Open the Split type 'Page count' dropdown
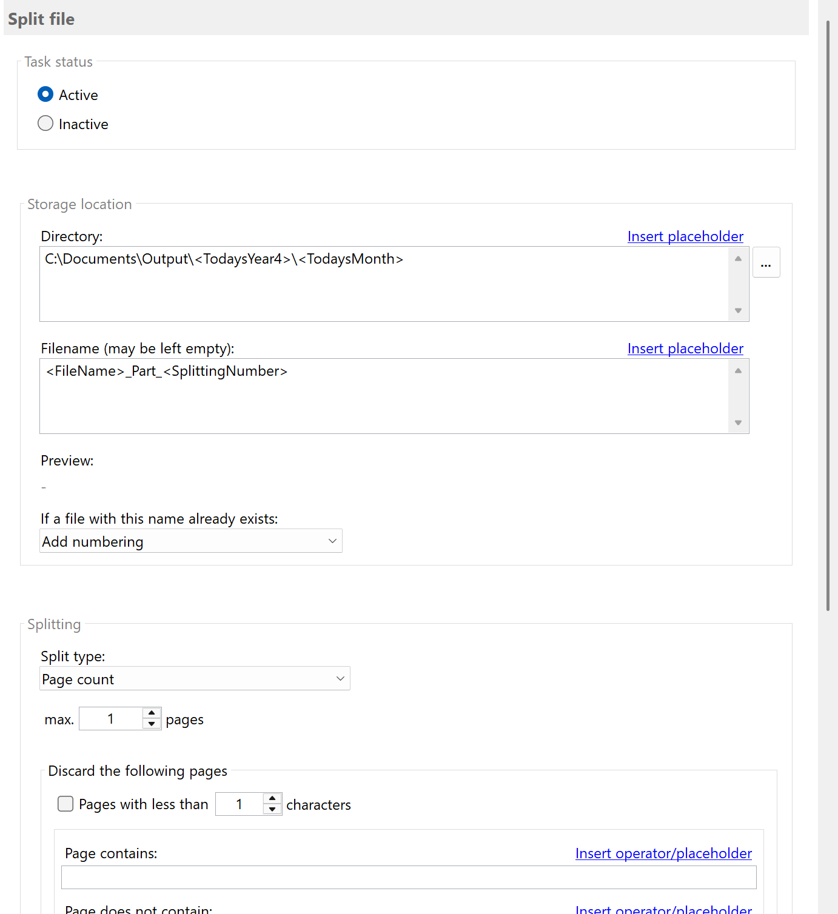The width and height of the screenshot is (838, 914). (x=195, y=679)
